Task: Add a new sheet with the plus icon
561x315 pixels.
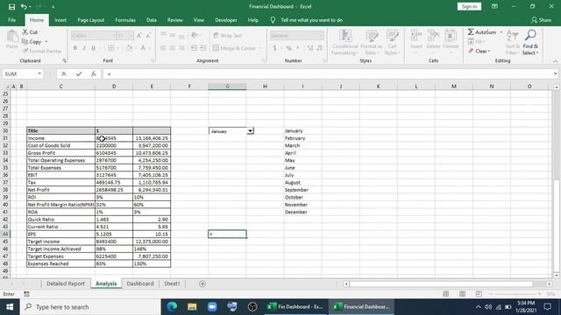Action: tap(202, 283)
